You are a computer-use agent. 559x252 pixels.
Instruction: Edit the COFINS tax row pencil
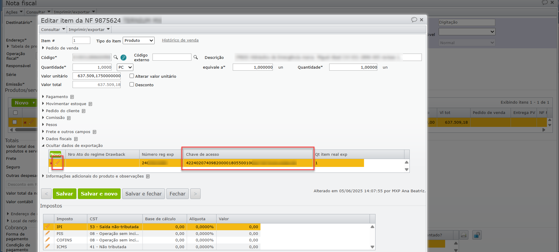click(47, 240)
